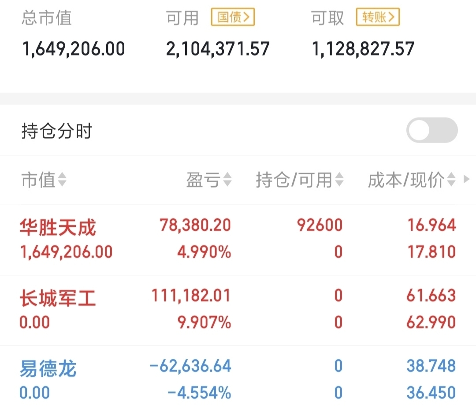Click 长城军工 cost price 61.663
Image resolution: width=476 pixels, height=409 pixels.
[431, 295]
